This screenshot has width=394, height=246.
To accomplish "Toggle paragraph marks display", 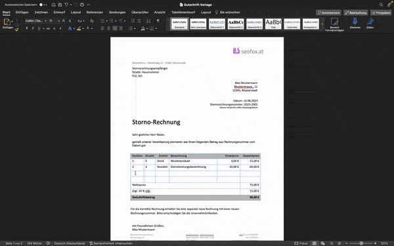I will coord(158,21).
